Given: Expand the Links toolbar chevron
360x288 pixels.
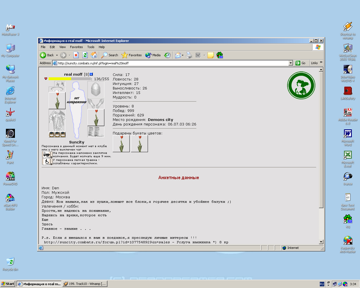Looking at the screenshot, I should (321, 62).
